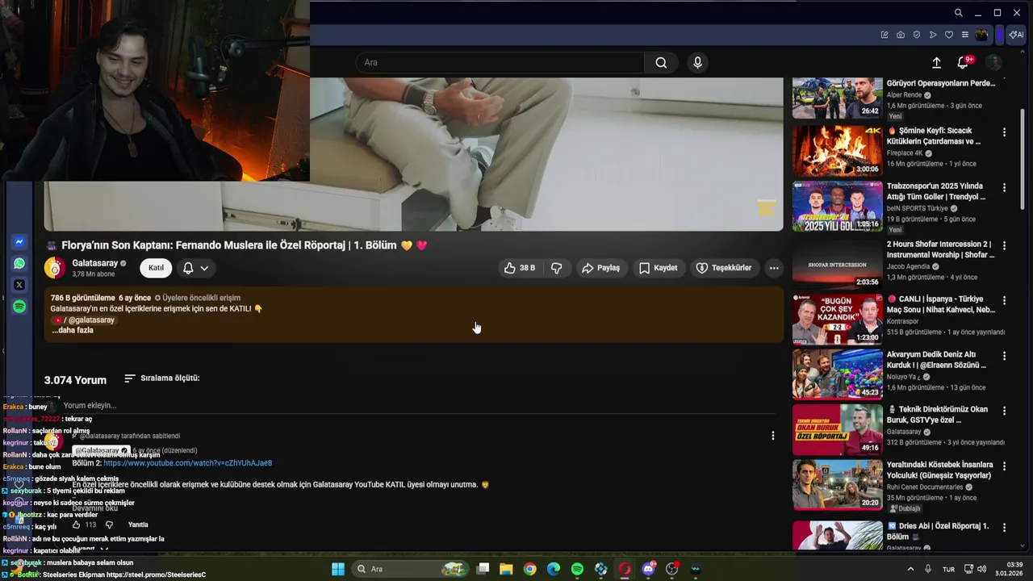Click the page vertical scrollbar
The image size is (1033, 581).
point(1023,157)
